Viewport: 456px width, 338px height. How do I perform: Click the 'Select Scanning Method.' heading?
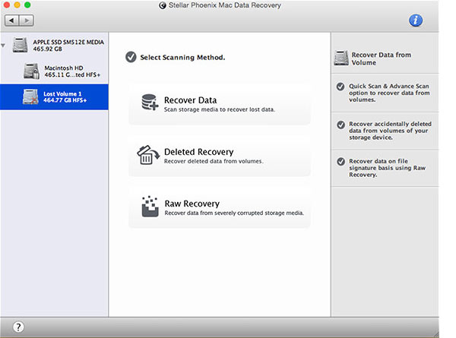pyautogui.click(x=182, y=58)
